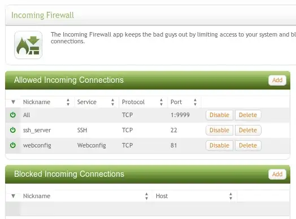
Task: Click the TCP protocol cell for All
Action: [x=128, y=115]
